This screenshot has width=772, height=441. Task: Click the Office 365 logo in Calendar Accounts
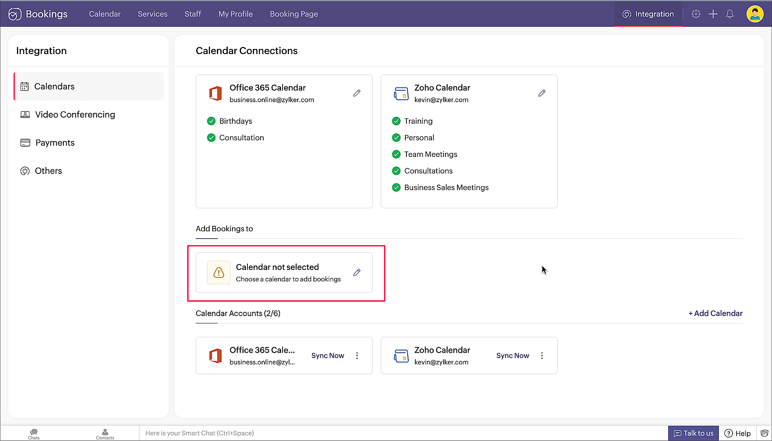tap(215, 355)
